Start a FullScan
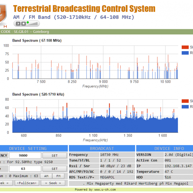Viewport: 193px width, 193px height. click(27, 183)
